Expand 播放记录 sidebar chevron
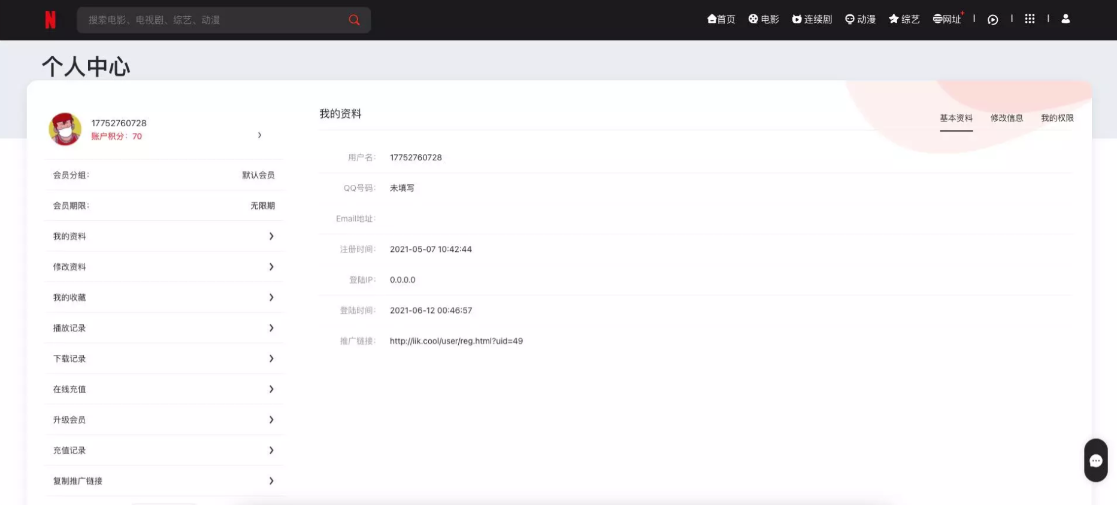The height and width of the screenshot is (505, 1117). (x=271, y=328)
